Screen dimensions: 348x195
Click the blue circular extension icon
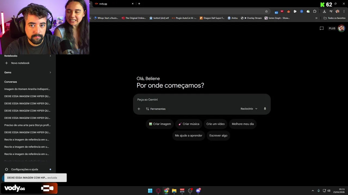pyautogui.click(x=302, y=11)
